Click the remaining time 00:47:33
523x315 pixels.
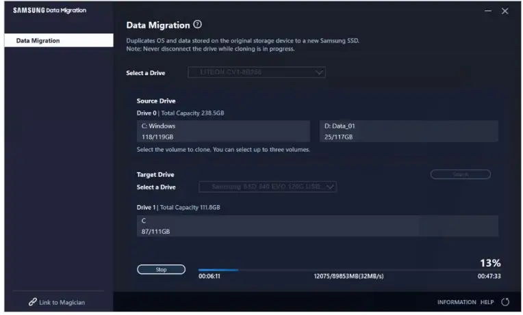(489, 276)
